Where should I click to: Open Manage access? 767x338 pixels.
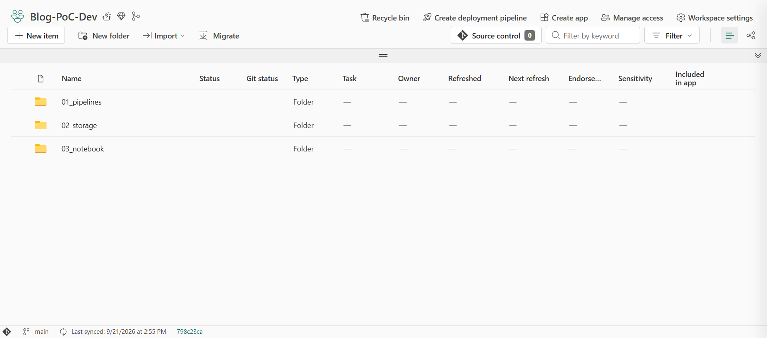(x=632, y=18)
